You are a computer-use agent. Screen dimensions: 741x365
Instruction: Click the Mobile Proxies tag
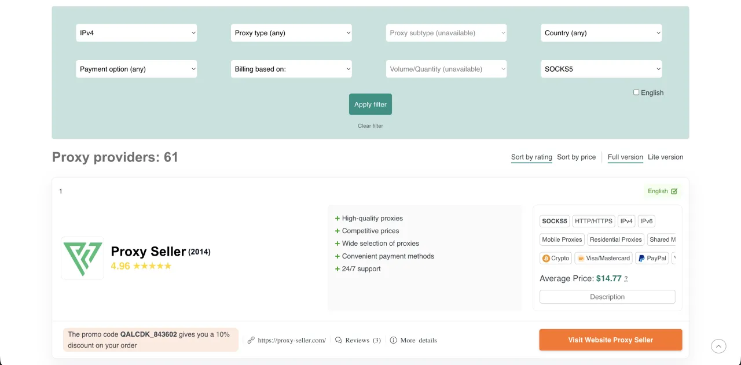point(562,239)
